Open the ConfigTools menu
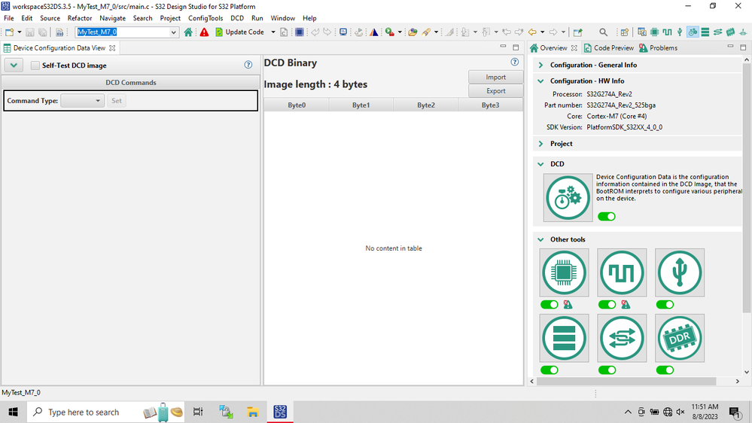The image size is (752, 423). click(206, 18)
